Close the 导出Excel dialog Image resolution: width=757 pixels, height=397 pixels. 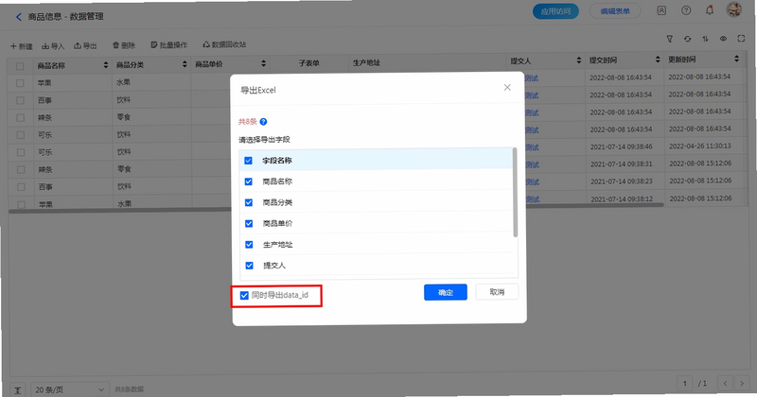coord(507,87)
